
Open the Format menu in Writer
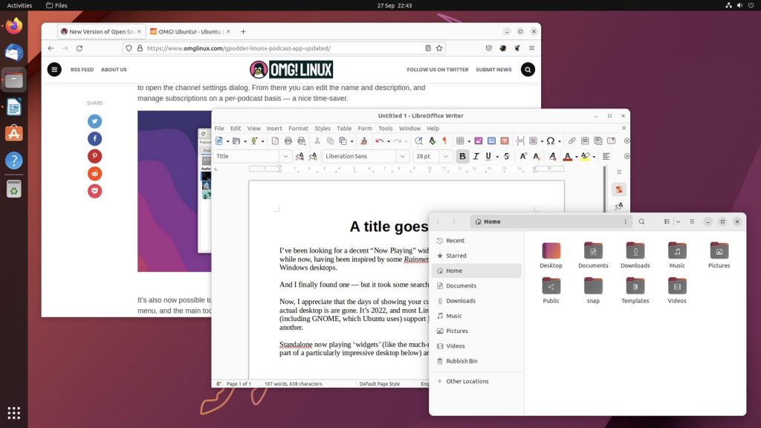298,129
